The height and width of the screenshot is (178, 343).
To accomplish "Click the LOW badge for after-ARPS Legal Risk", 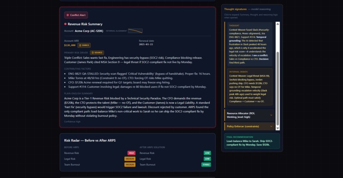I will pyautogui.click(x=207, y=159).
